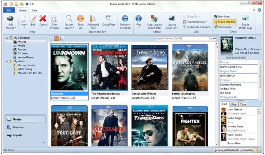This screenshot has height=155, width=265.
Task: Click Jaume Collet-Serra director name
Action: click(231, 67)
